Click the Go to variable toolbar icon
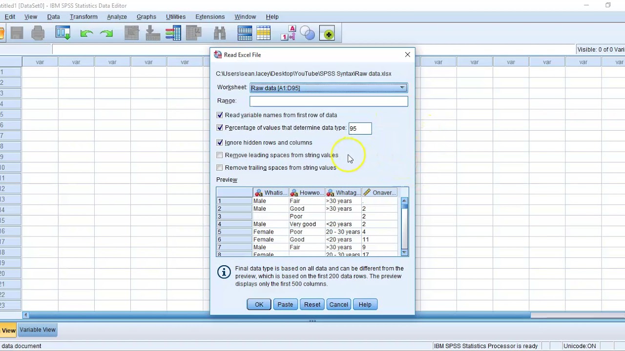Image resolution: width=625 pixels, height=351 pixels. click(x=153, y=33)
